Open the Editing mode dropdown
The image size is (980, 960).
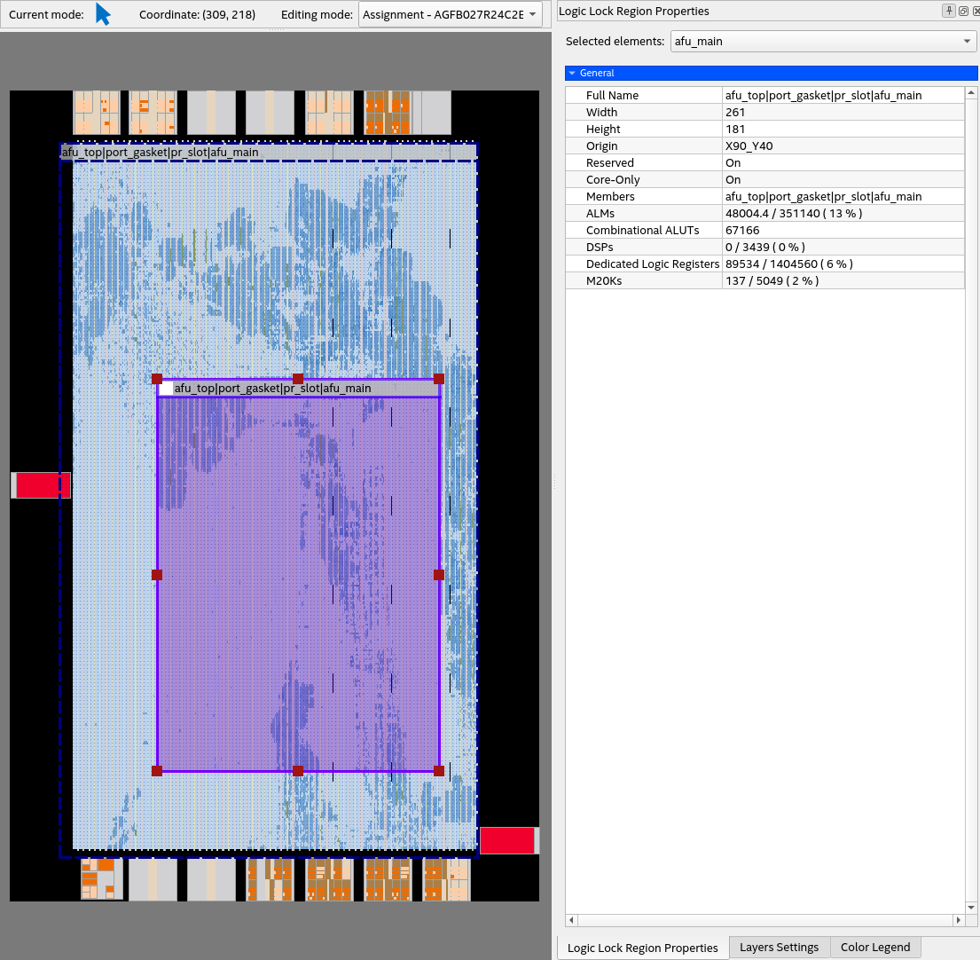tap(451, 15)
